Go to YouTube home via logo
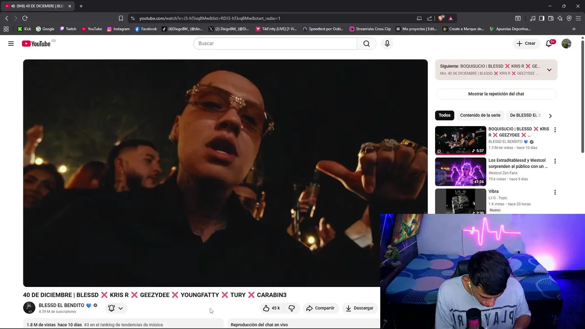Screen dimensions: 585x329 click(x=36, y=43)
